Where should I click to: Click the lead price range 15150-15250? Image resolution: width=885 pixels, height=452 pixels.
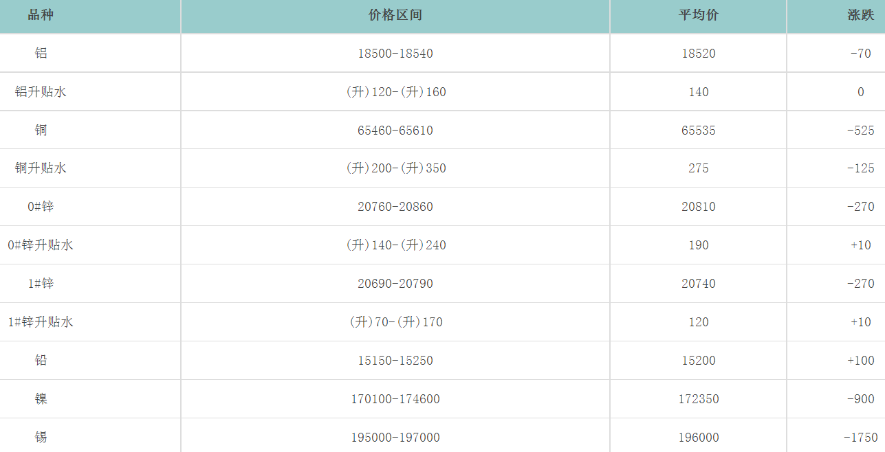pos(395,361)
